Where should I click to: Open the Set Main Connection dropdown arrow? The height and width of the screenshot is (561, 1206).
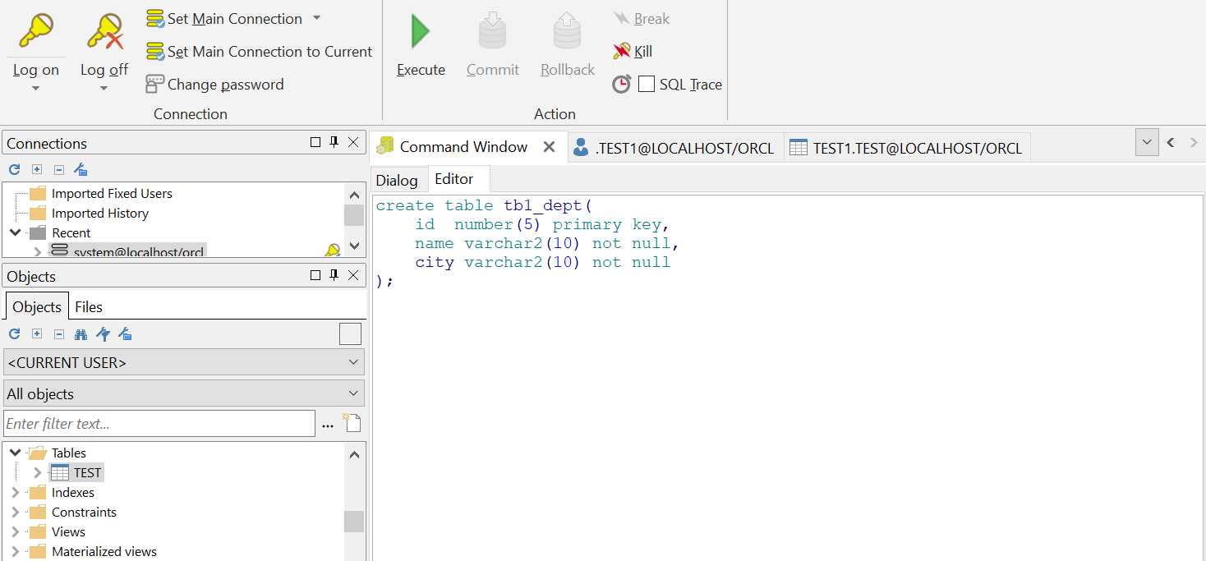pyautogui.click(x=317, y=18)
